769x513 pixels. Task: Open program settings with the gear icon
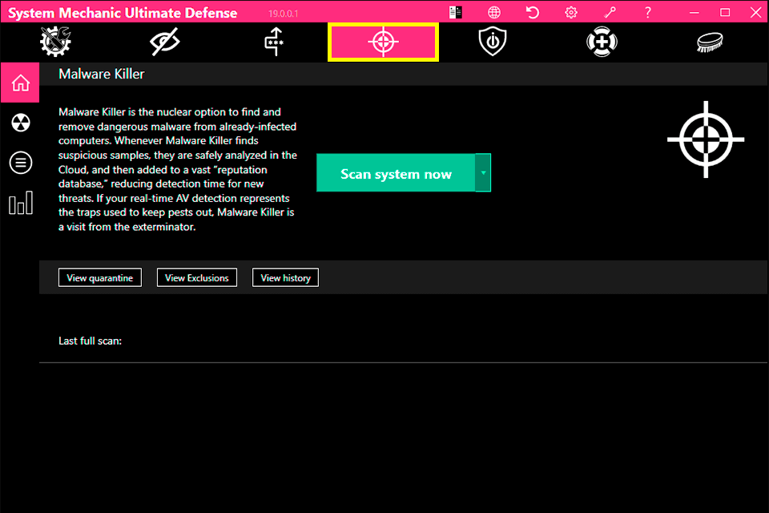pos(570,12)
